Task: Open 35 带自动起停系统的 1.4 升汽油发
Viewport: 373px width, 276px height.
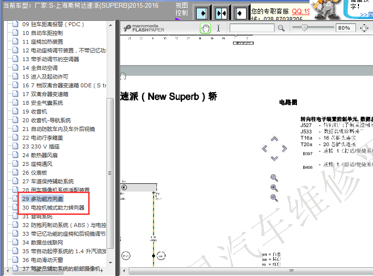Action: click(64, 251)
